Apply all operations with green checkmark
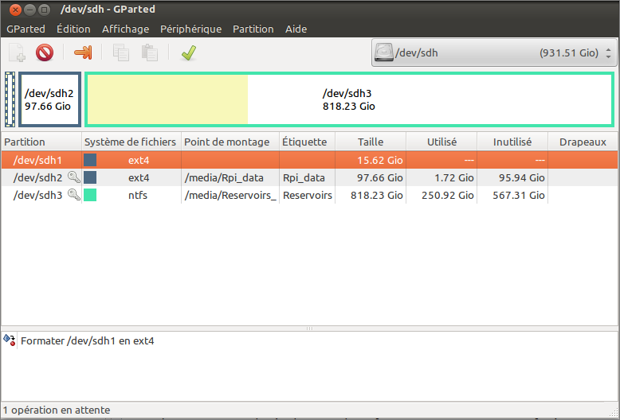Screen dimensions: 620x420 [x=189, y=53]
